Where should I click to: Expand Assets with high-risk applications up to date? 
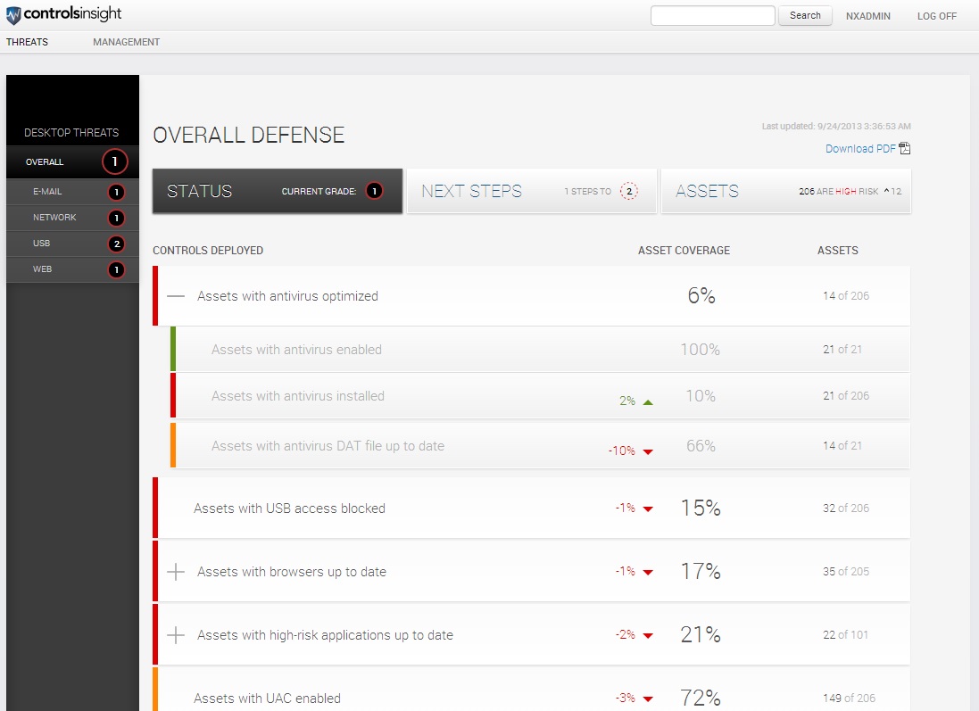click(x=177, y=635)
